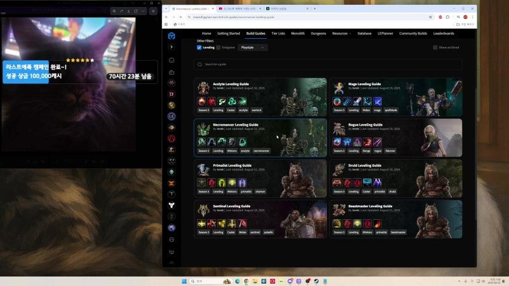Click the address bar URL

[234, 17]
